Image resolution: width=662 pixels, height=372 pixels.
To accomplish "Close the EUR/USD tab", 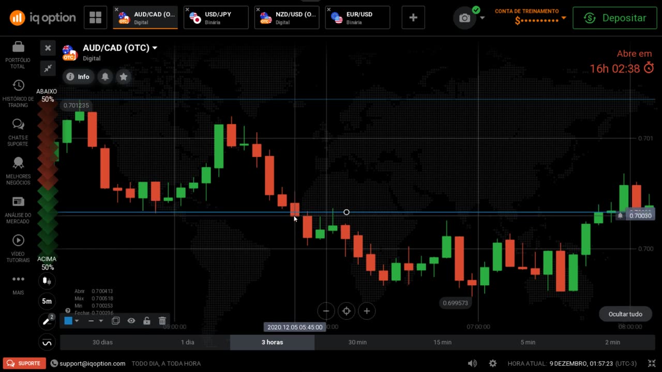I will [328, 9].
